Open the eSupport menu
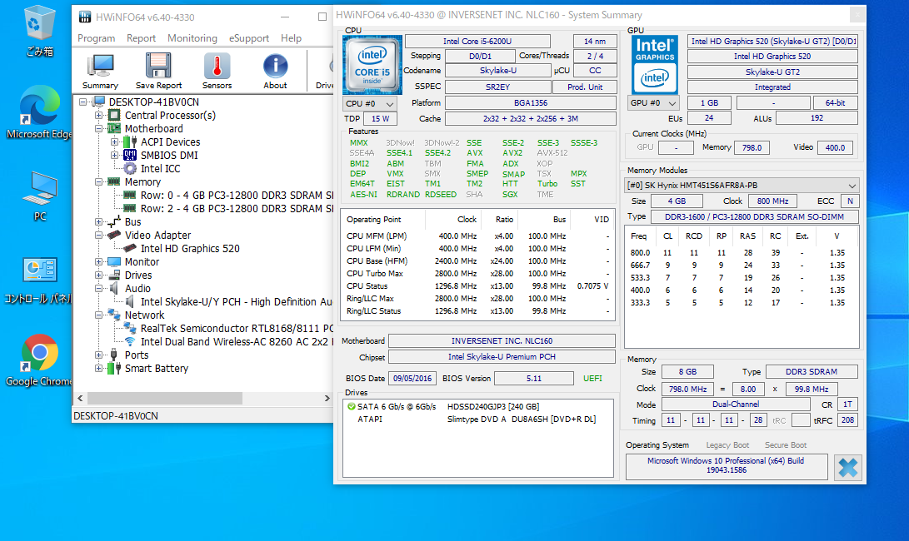The height and width of the screenshot is (541, 909). 248,38
